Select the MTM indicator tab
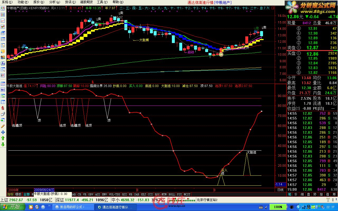The image size is (338, 211). click(x=164, y=194)
